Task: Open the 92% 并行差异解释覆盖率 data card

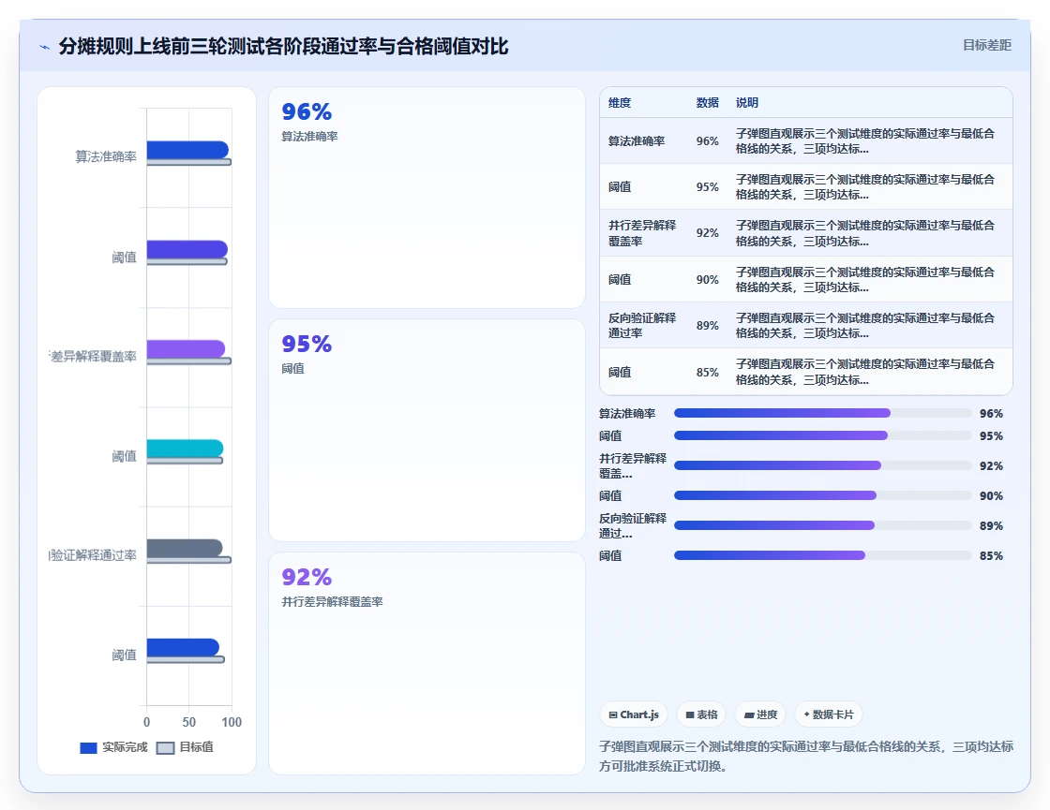Action: (x=427, y=663)
